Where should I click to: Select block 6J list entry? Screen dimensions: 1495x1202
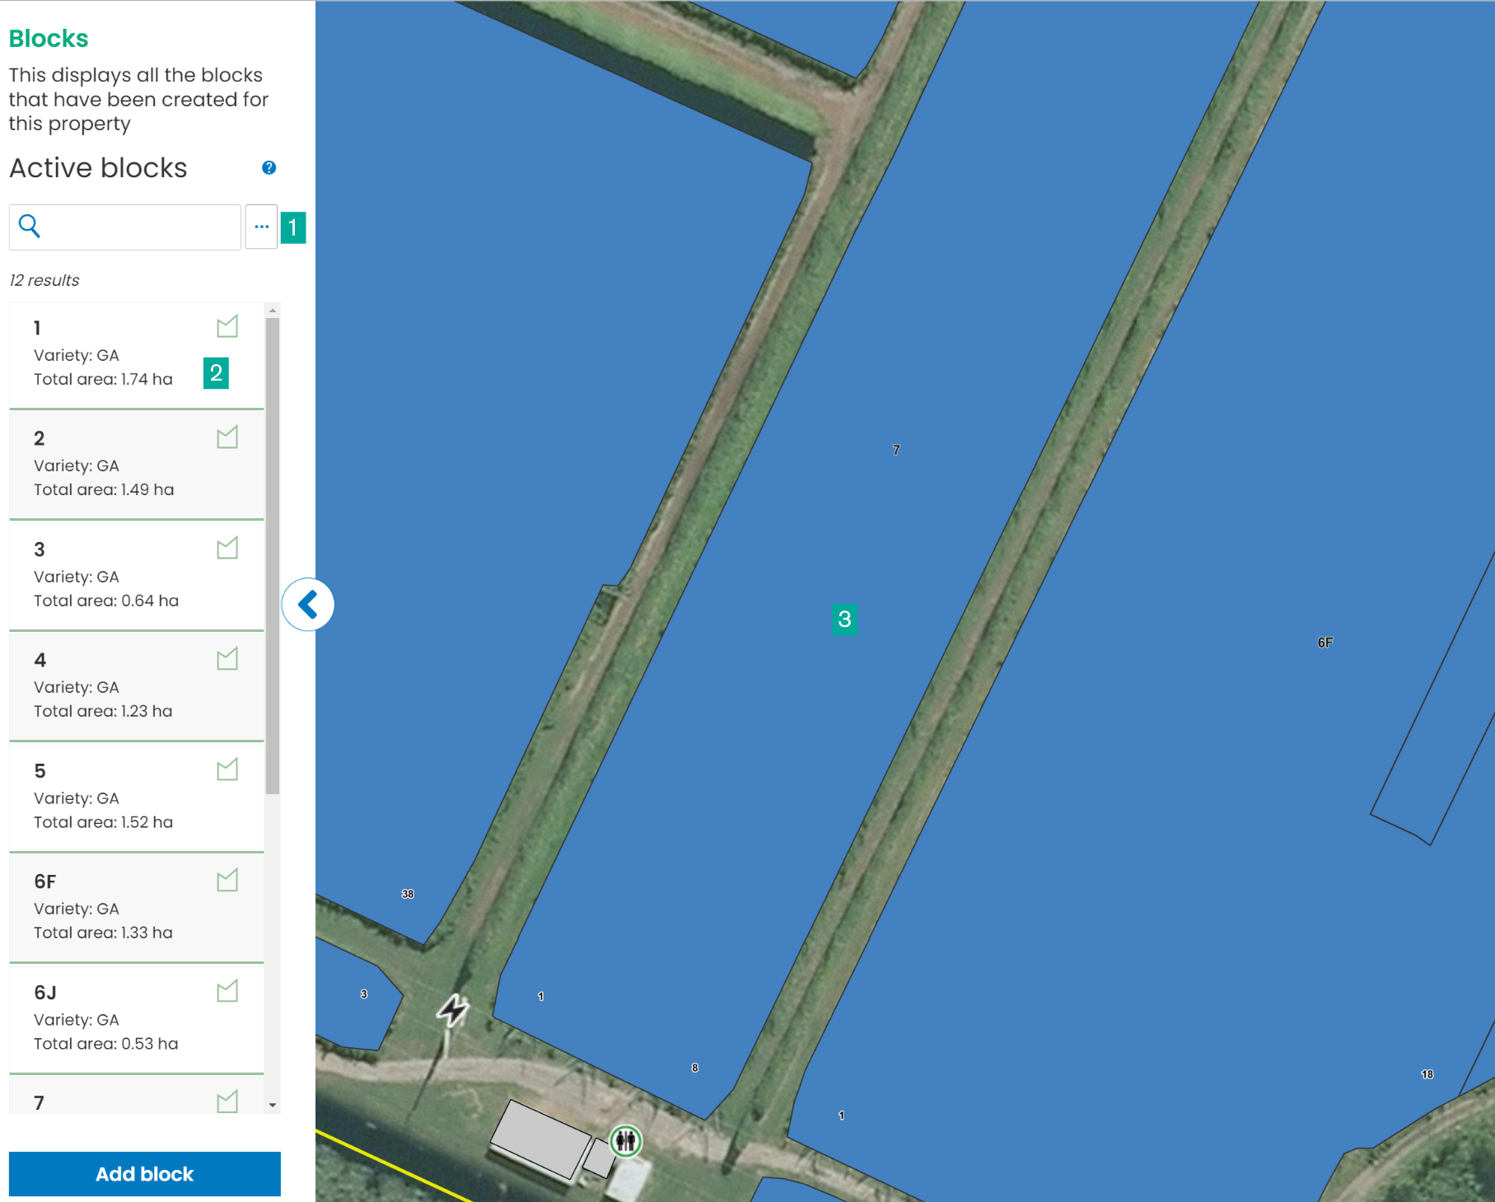coord(124,1018)
